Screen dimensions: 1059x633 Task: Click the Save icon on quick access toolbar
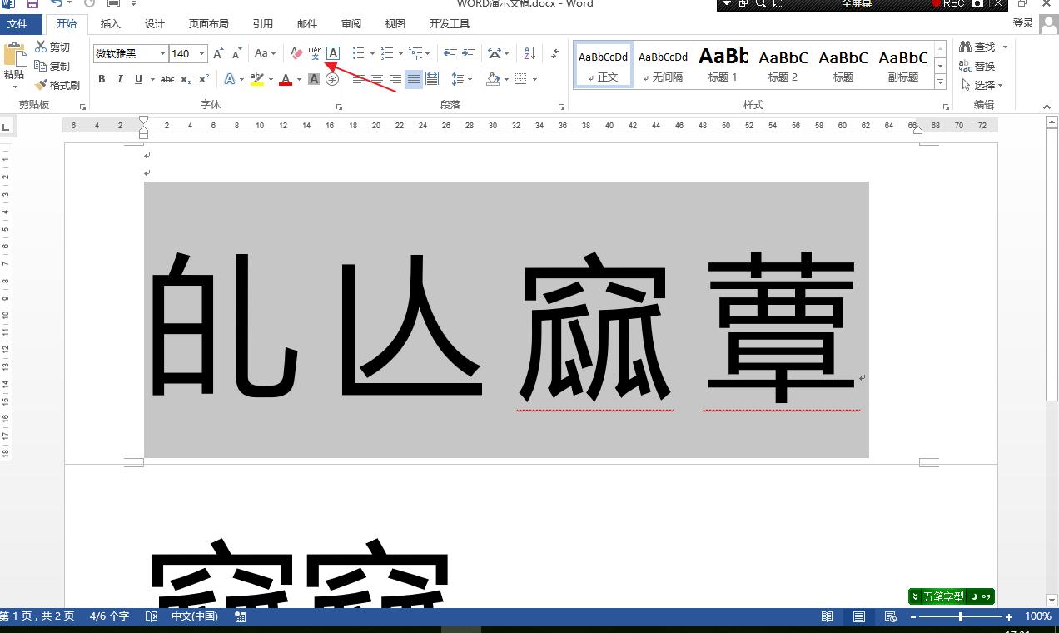[31, 5]
